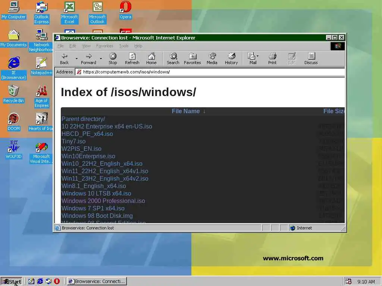The width and height of the screenshot is (382, 286).
Task: Click the Mail toolbar button
Action: (253, 59)
